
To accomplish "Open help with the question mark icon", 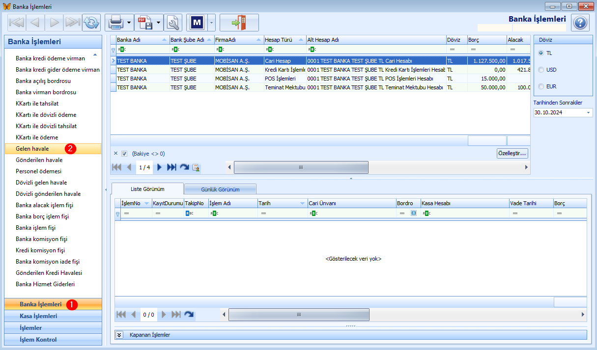I will [580, 23].
